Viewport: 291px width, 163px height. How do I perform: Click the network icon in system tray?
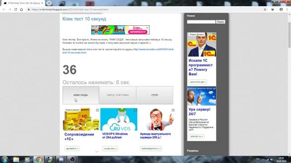pos(267,159)
